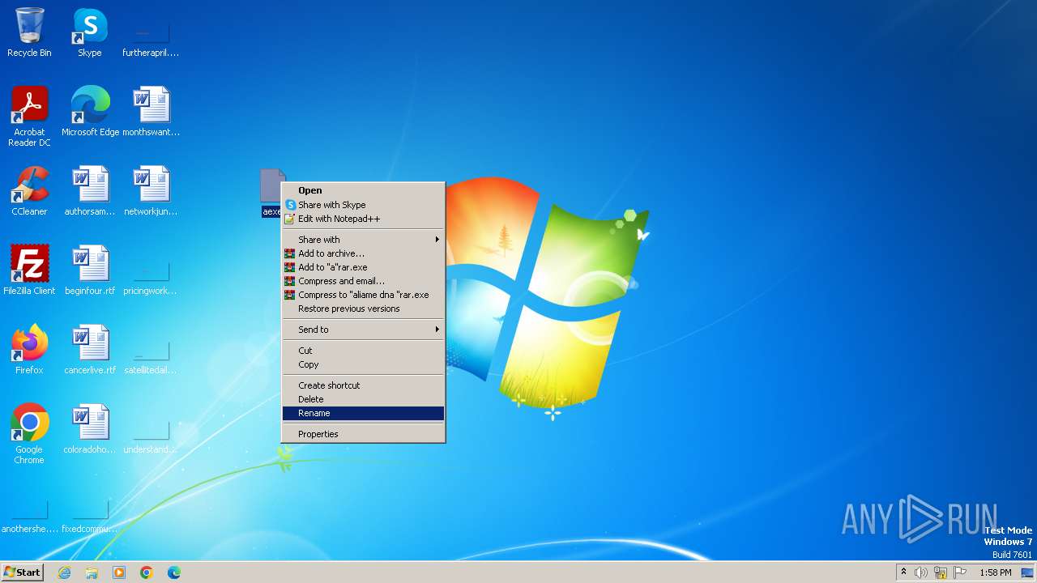1037x583 pixels.
Task: Select the monthswant Word document icon
Action: click(x=151, y=112)
